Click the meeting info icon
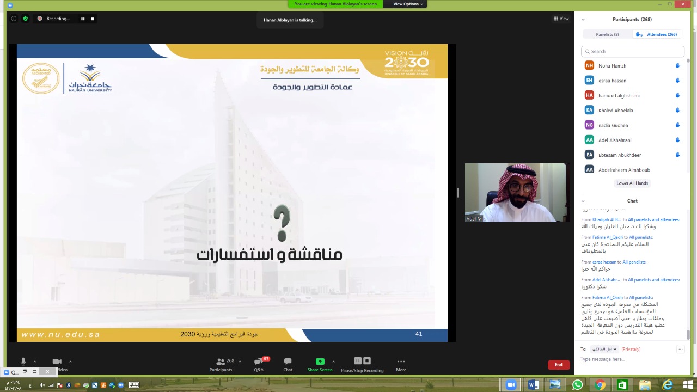This screenshot has height=392, width=697. pyautogui.click(x=14, y=19)
